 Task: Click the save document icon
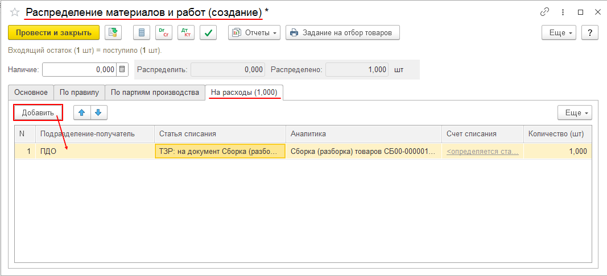114,32
